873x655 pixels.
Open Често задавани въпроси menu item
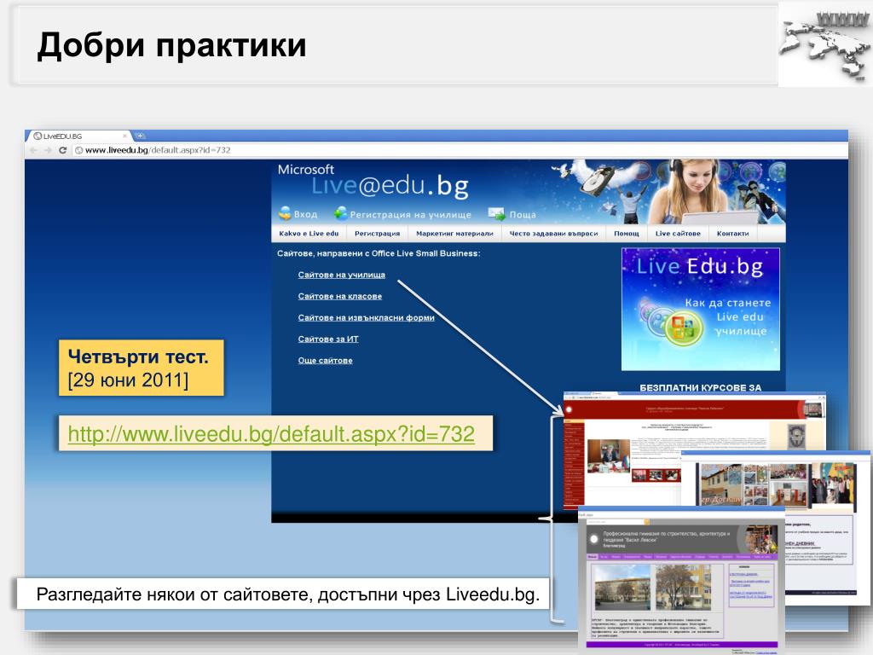(x=553, y=234)
